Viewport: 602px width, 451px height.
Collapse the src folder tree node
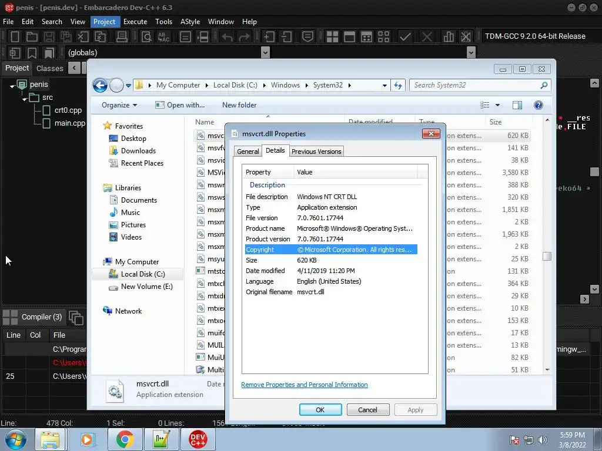tap(25, 99)
